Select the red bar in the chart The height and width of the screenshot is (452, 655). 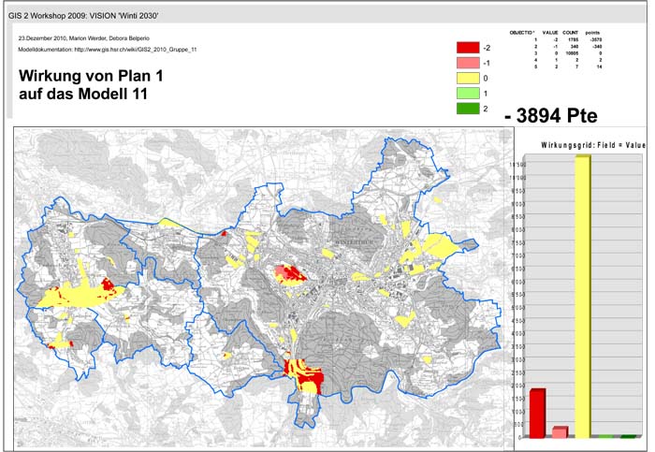(x=537, y=414)
